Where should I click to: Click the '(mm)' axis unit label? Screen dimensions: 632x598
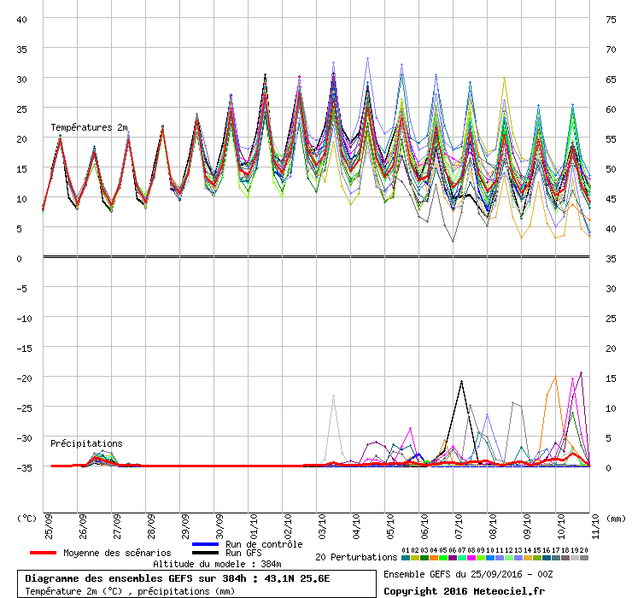[616, 519]
